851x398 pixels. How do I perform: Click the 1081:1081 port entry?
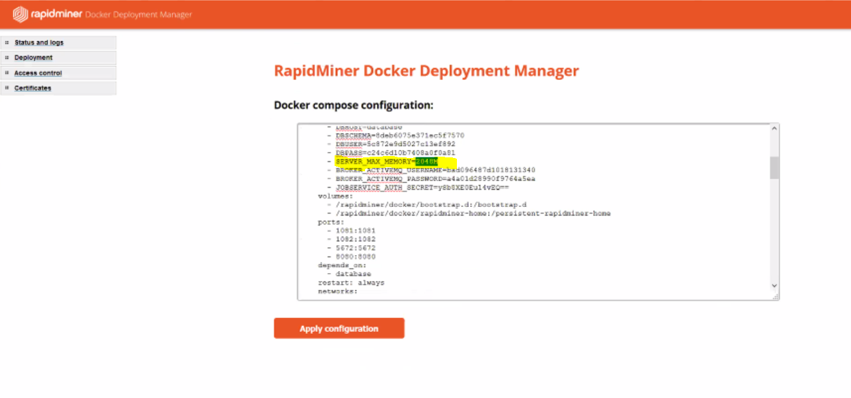pyautogui.click(x=351, y=231)
